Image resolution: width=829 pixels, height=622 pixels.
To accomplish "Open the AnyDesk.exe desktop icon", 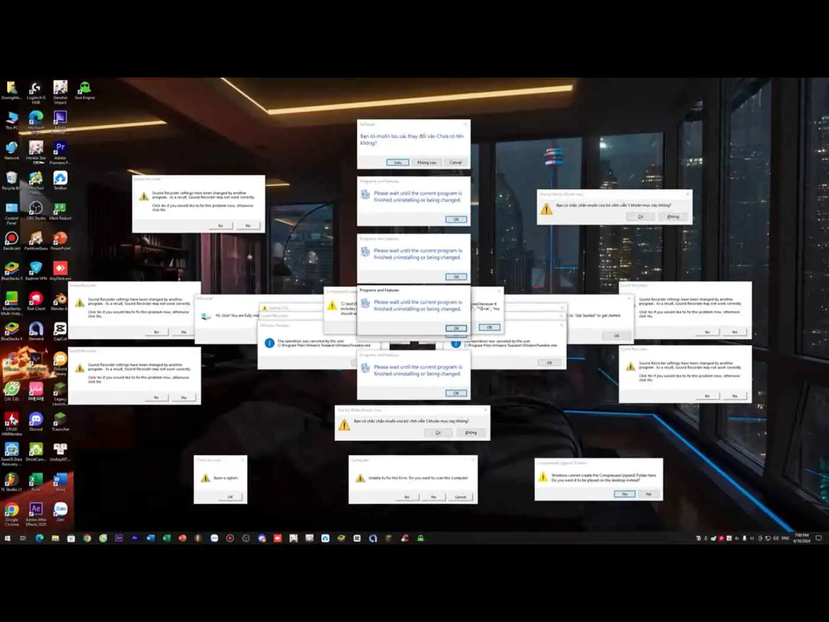I will (60, 271).
